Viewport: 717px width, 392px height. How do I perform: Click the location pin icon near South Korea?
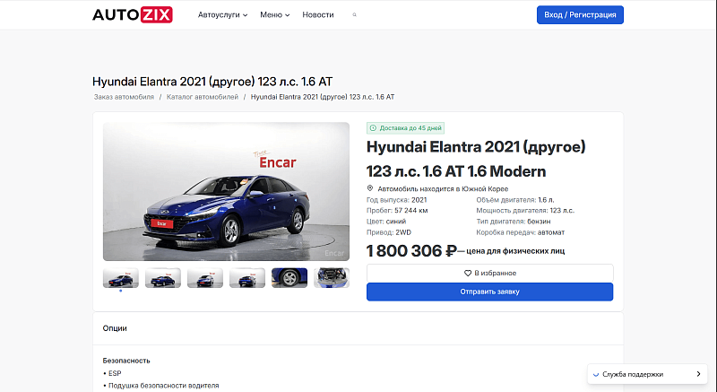(370, 188)
